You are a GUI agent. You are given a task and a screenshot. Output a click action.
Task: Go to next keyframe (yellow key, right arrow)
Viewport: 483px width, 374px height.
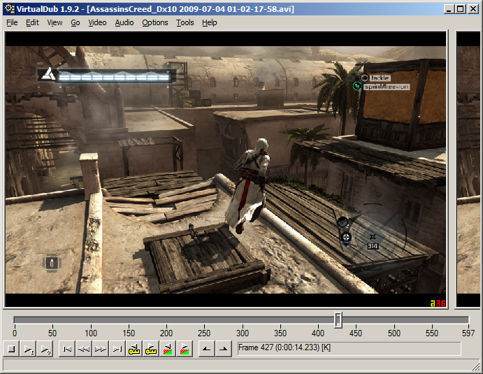(x=150, y=349)
